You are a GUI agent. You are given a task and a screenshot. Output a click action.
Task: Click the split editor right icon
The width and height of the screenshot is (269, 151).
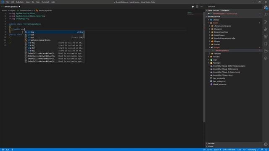[x=197, y=7]
